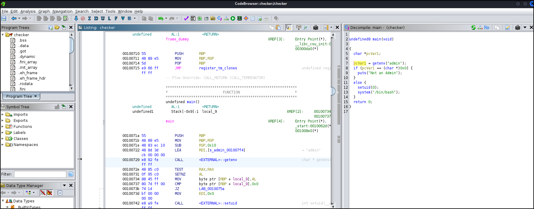This screenshot has height=209, width=534.
Task: Expand the Functions folder in Symbol Tree
Action: [2, 126]
